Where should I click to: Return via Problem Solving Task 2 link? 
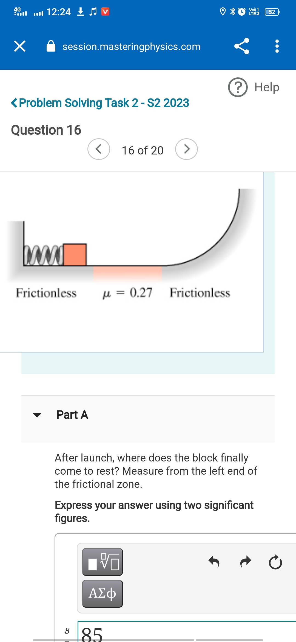[100, 103]
